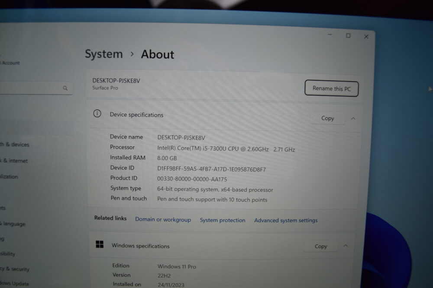The image size is (433, 288).
Task: Click the Pen and touch support value
Action: 212,199
